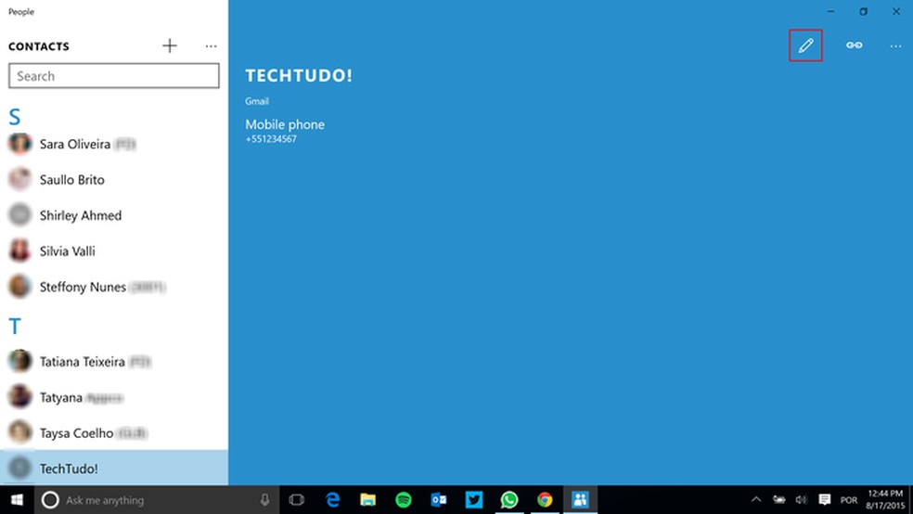Image resolution: width=913 pixels, height=514 pixels.
Task: Click POR language indicator
Action: coord(849,500)
